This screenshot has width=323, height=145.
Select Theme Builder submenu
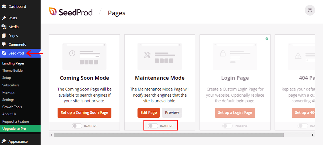[13, 70]
